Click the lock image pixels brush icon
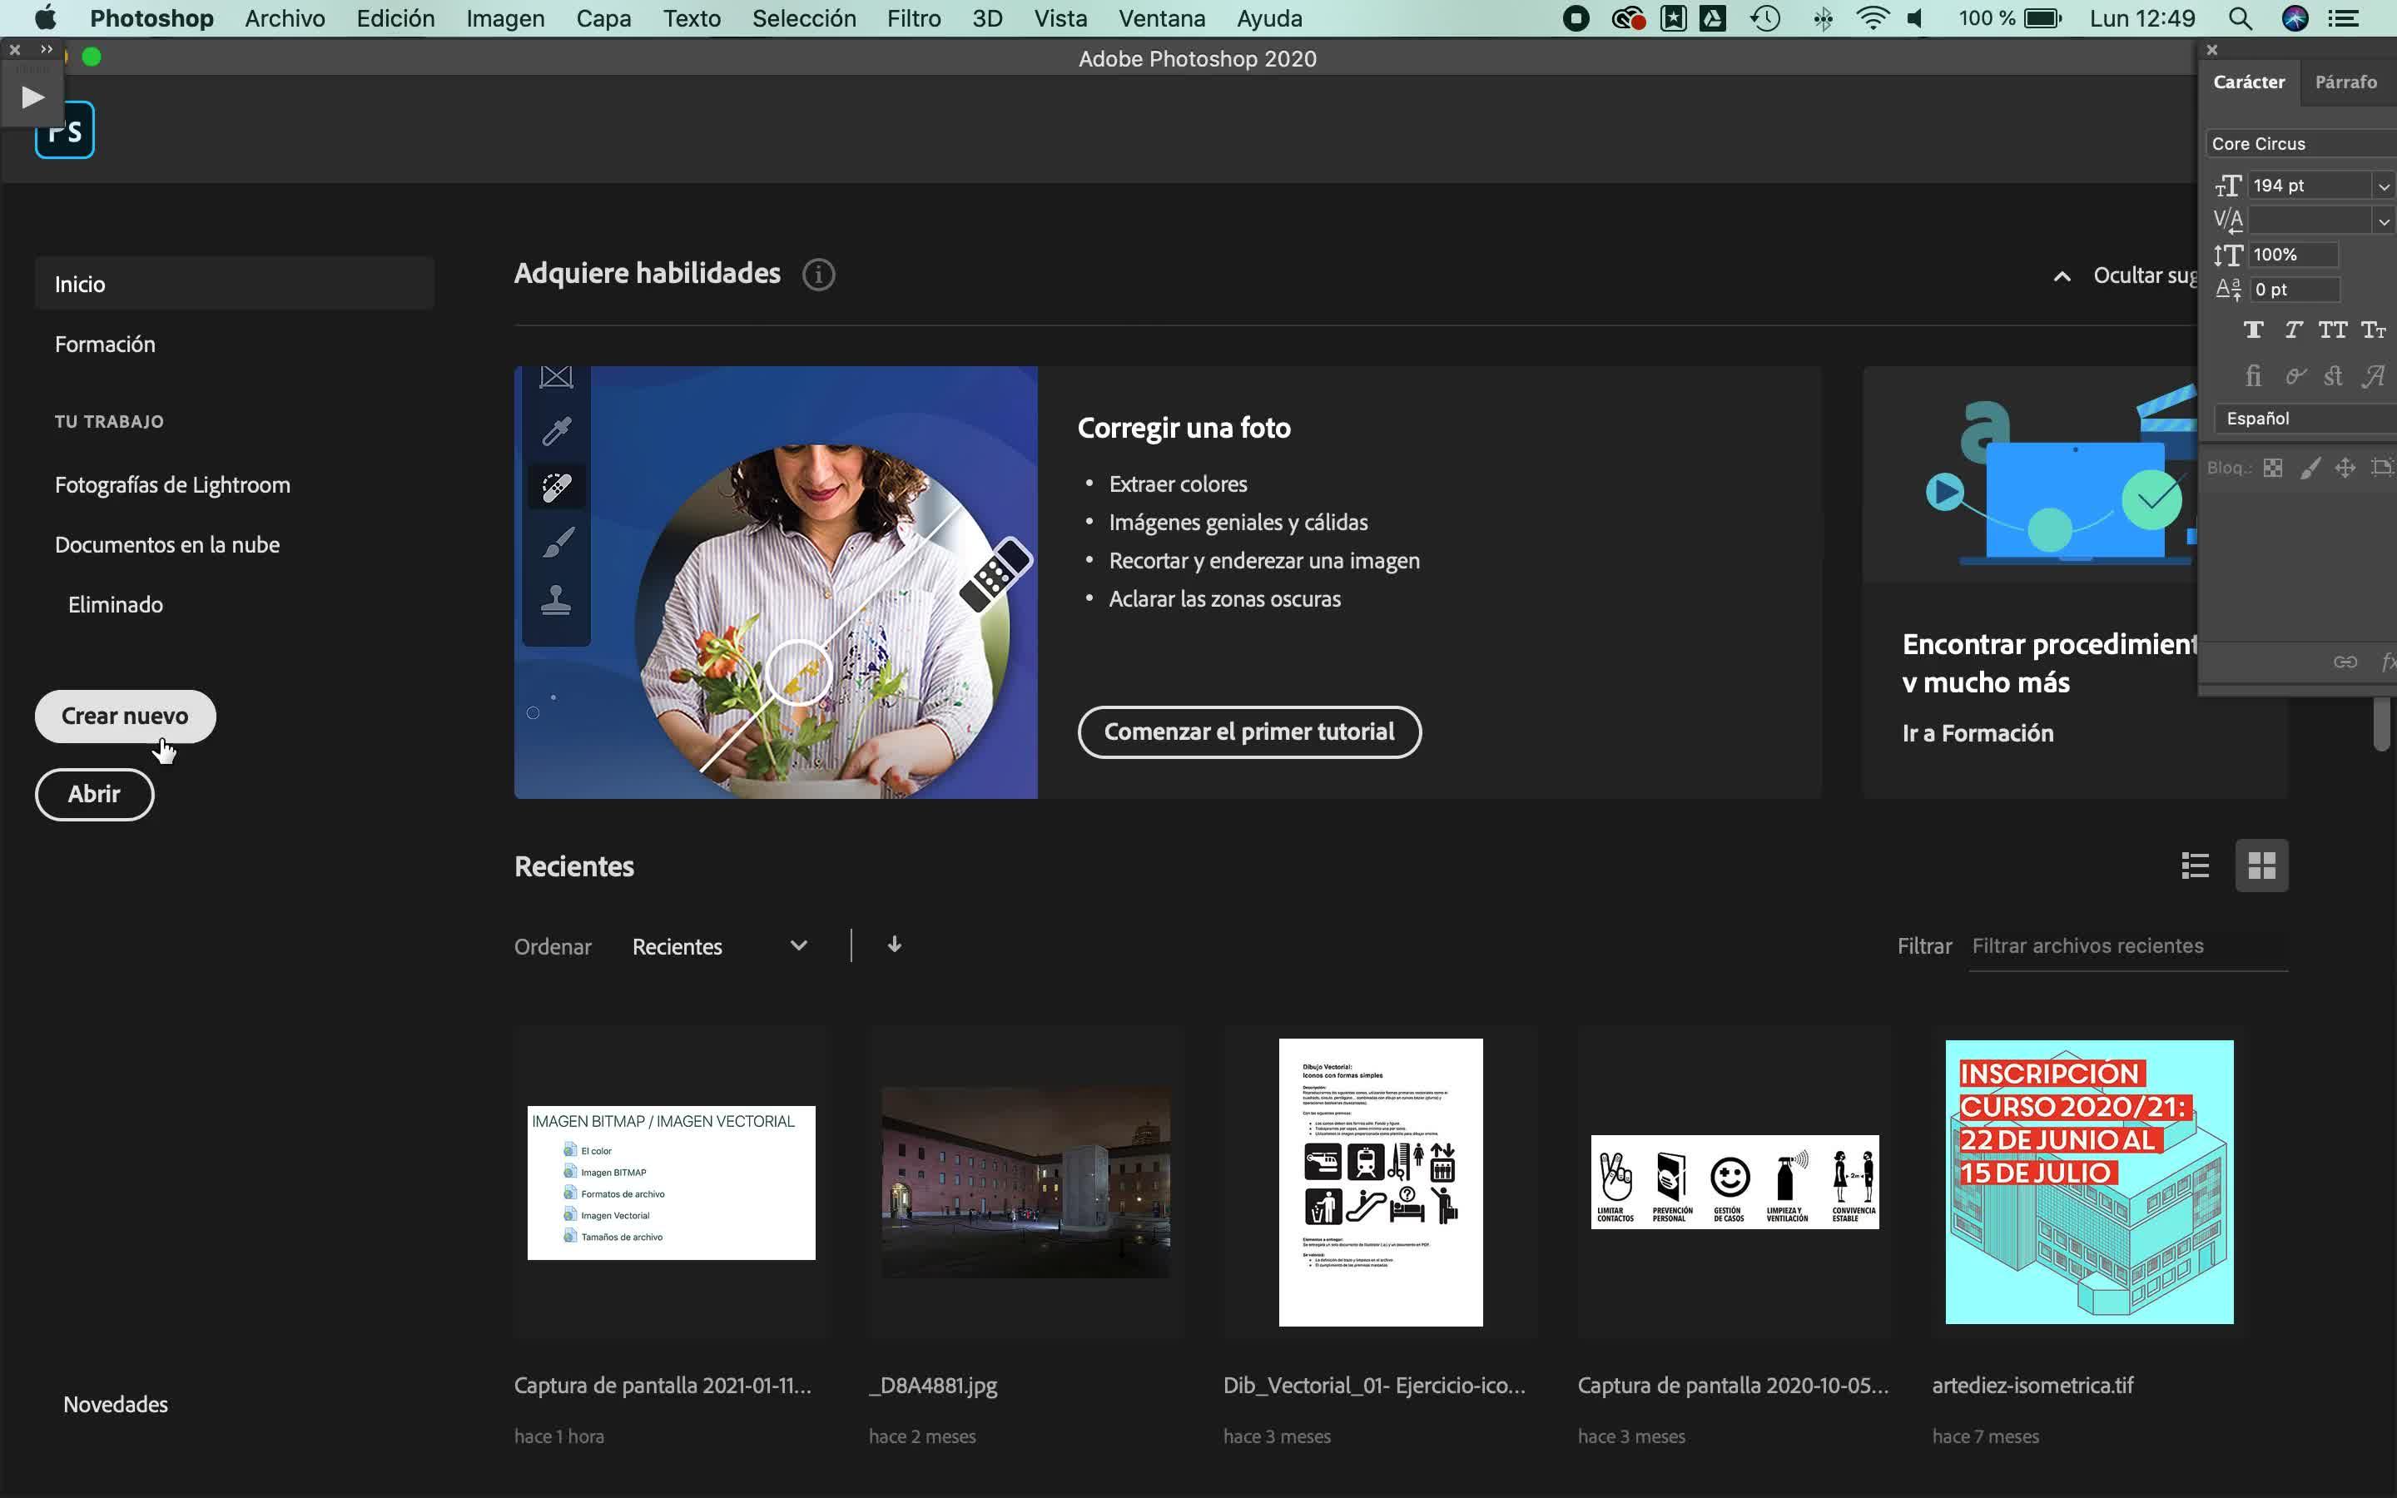 (2309, 469)
